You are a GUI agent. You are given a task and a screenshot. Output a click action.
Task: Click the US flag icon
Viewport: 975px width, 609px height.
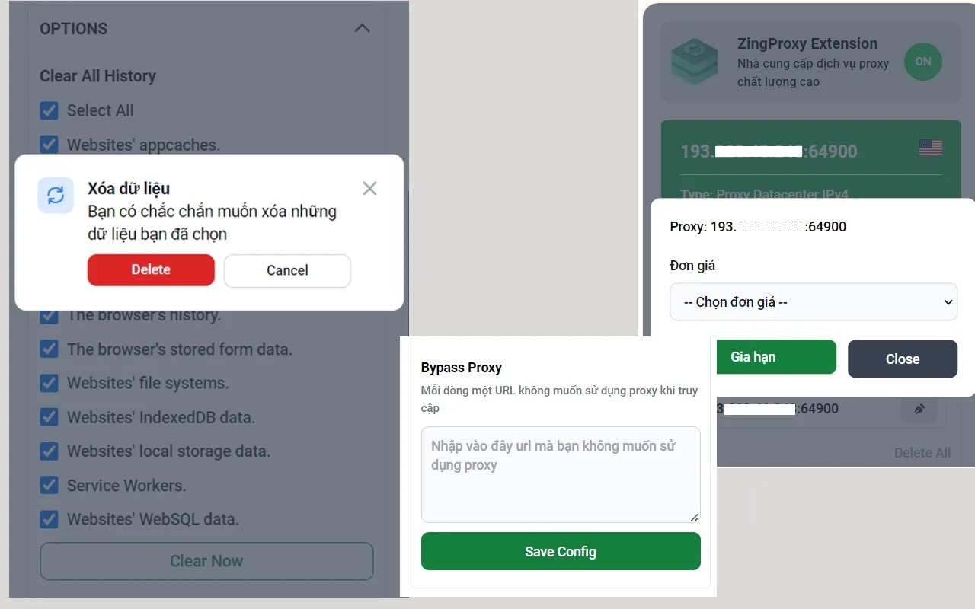930,147
